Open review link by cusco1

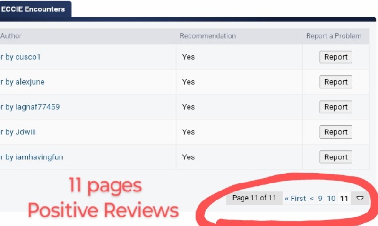[x=20, y=57]
